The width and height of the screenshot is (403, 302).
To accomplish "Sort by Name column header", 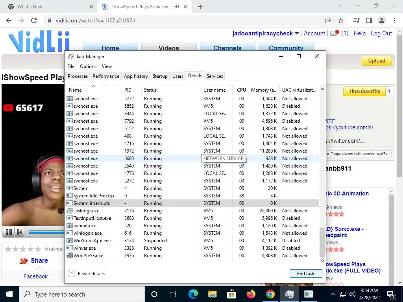I will click(x=93, y=90).
